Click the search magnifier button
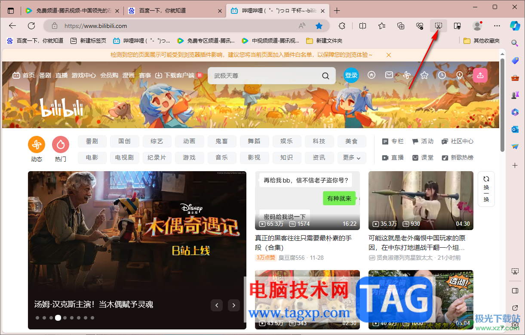The image size is (525, 335). point(326,76)
